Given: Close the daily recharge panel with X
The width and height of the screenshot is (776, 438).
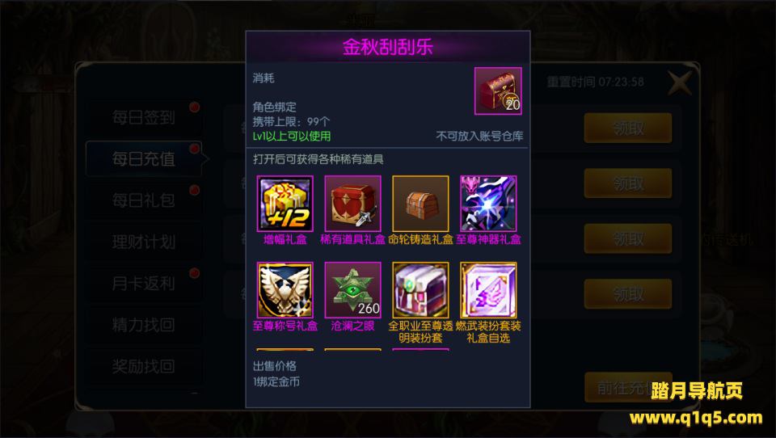Looking at the screenshot, I should pyautogui.click(x=679, y=82).
